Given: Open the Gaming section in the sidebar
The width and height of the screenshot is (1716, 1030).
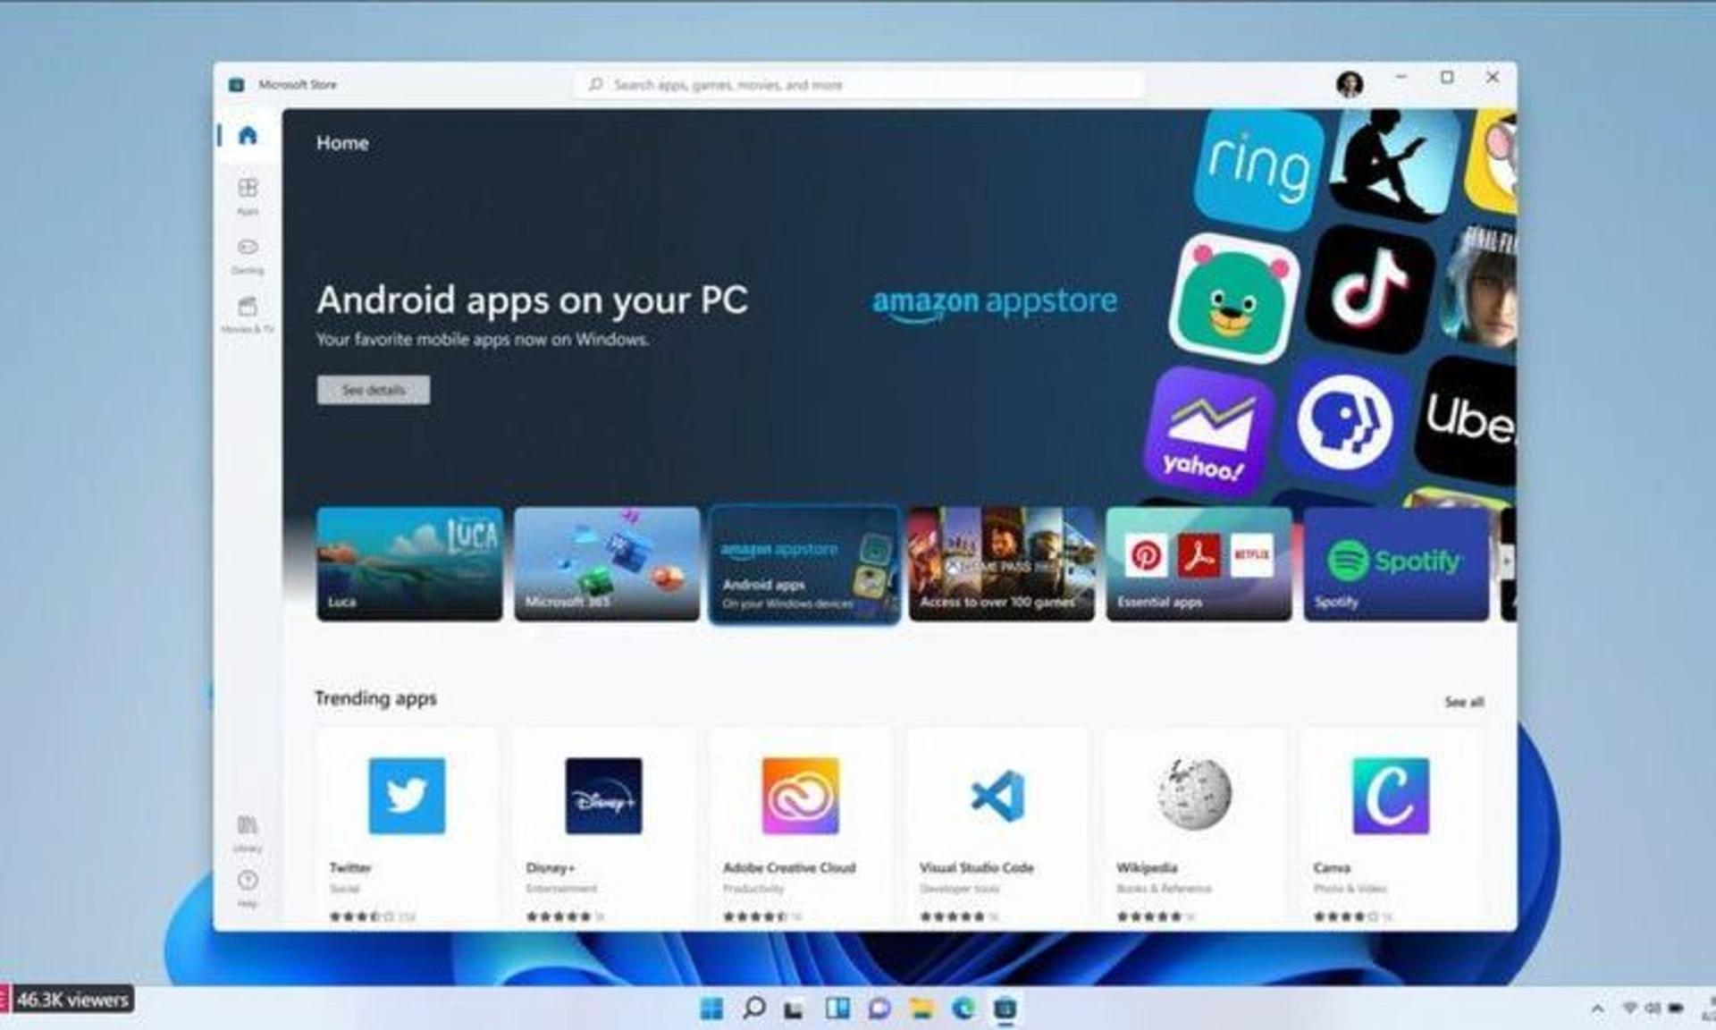Looking at the screenshot, I should pos(248,255).
